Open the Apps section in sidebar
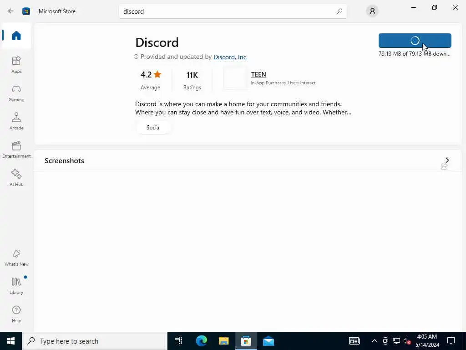 click(16, 65)
